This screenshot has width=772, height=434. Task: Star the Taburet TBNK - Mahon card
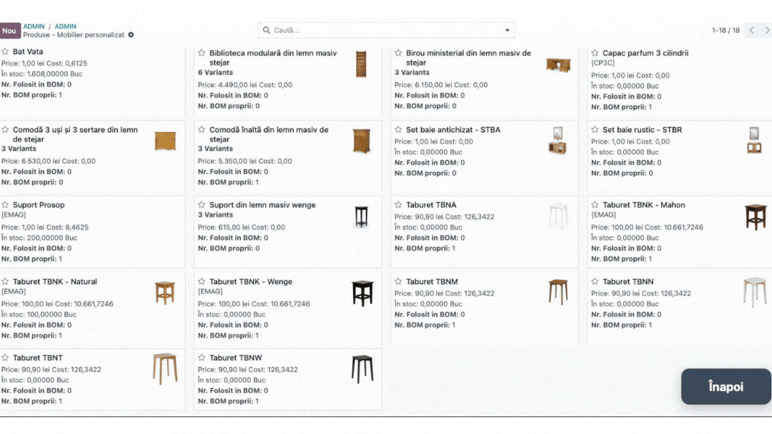coord(595,205)
